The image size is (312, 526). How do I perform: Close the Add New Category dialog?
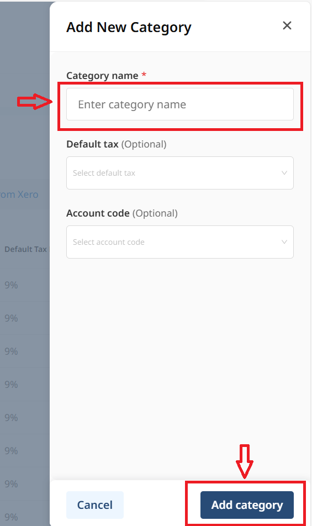[x=287, y=25]
